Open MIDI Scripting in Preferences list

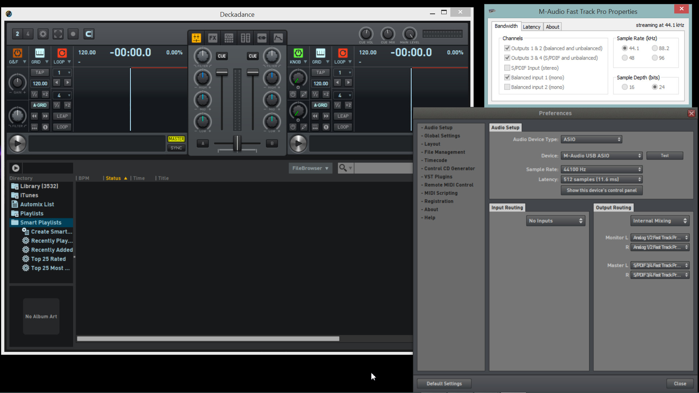441,193
